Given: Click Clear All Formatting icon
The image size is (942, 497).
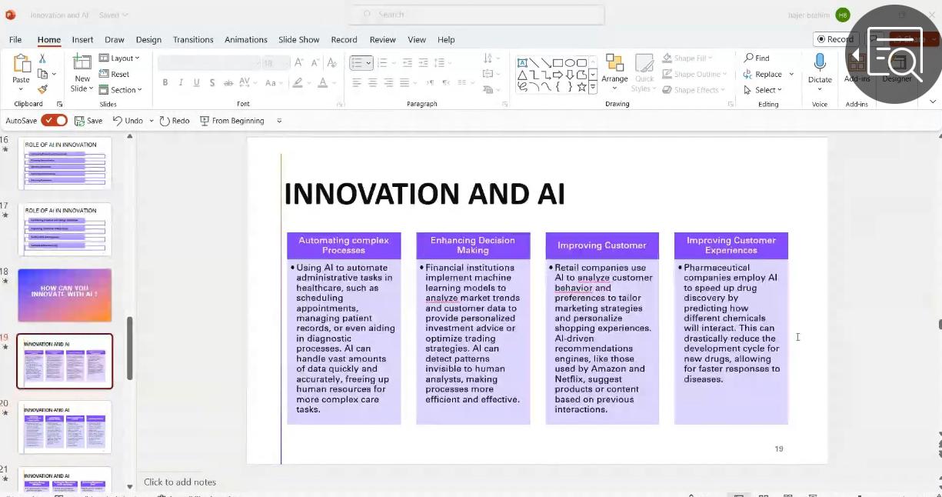Looking at the screenshot, I should [x=331, y=62].
